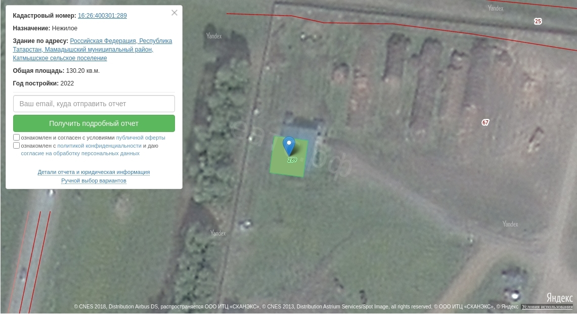Image resolution: width=577 pixels, height=314 pixels.
Task: Open the политикой конфиденциальности link
Action: point(99,146)
